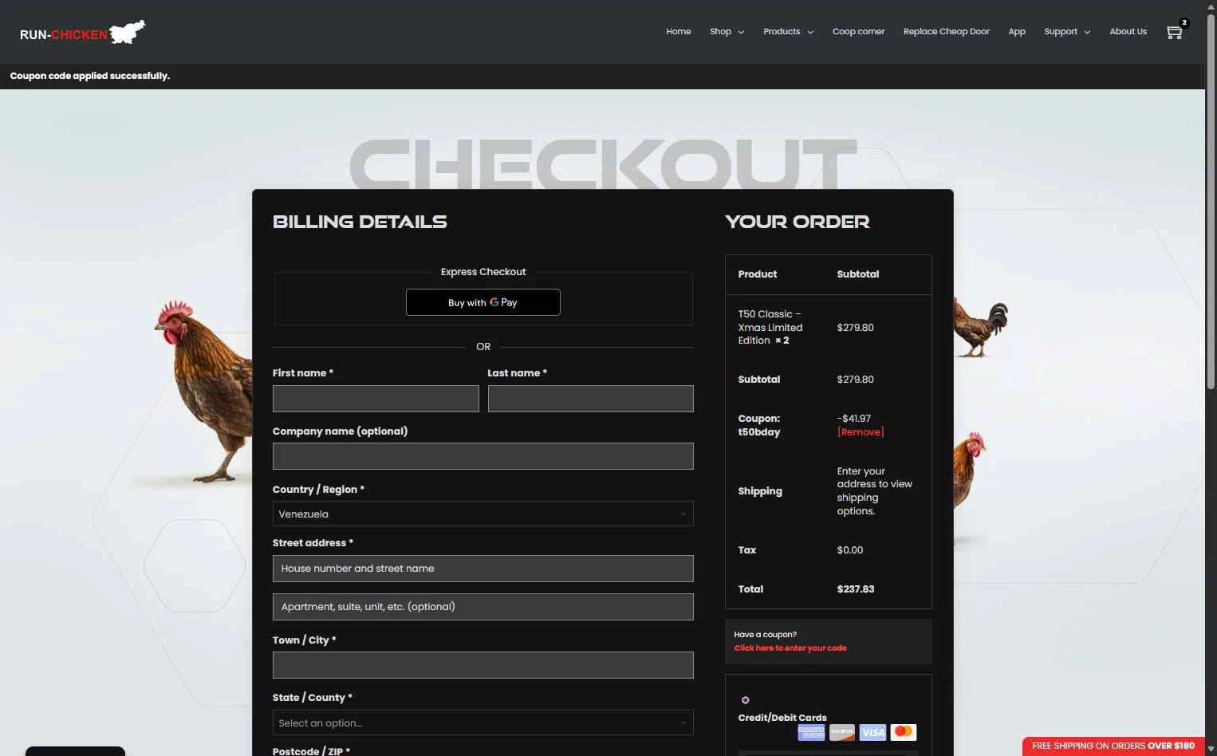
Task: Click the Run-Chicken logo
Action: point(83,33)
